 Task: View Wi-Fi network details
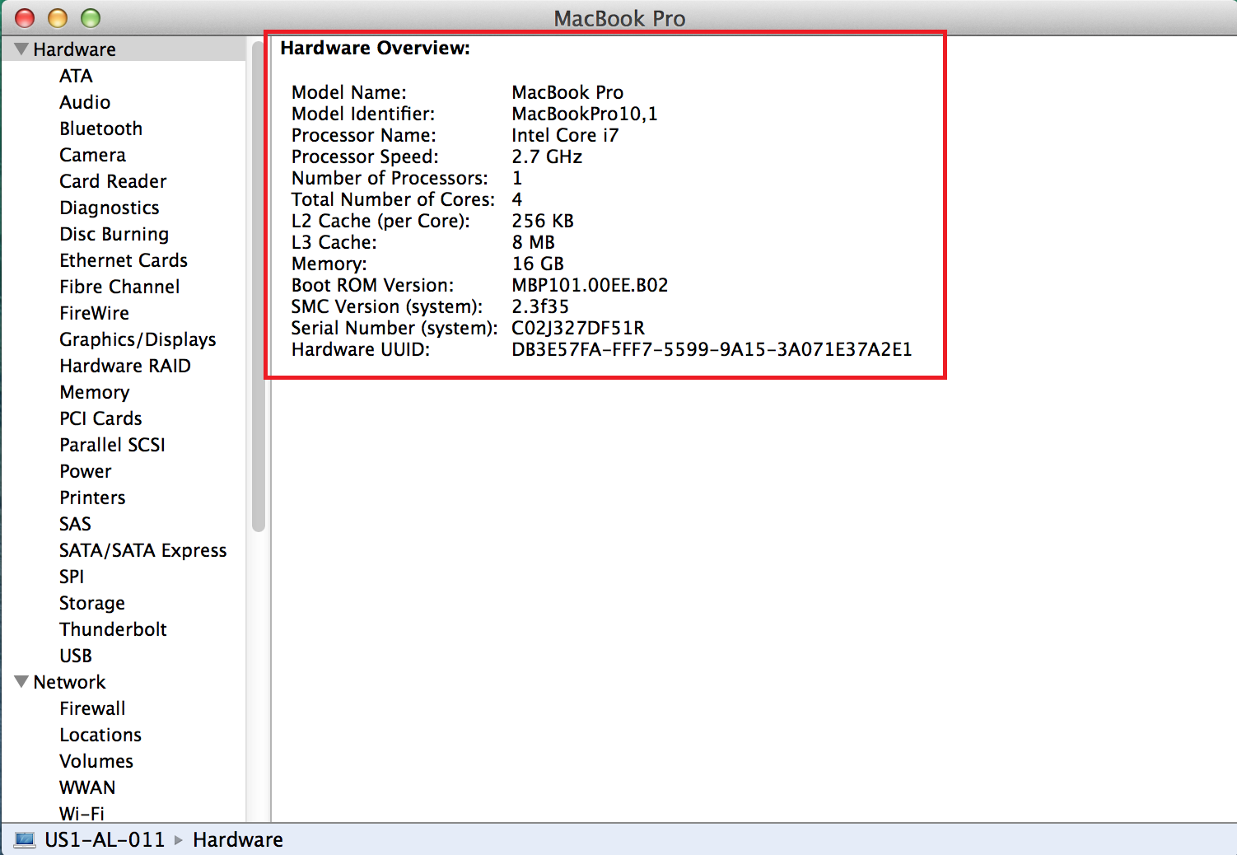point(82,813)
